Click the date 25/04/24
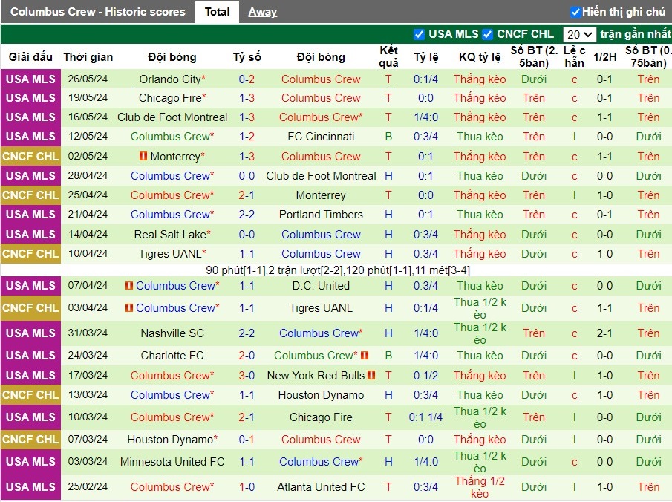This screenshot has height=502, width=672. [x=88, y=195]
